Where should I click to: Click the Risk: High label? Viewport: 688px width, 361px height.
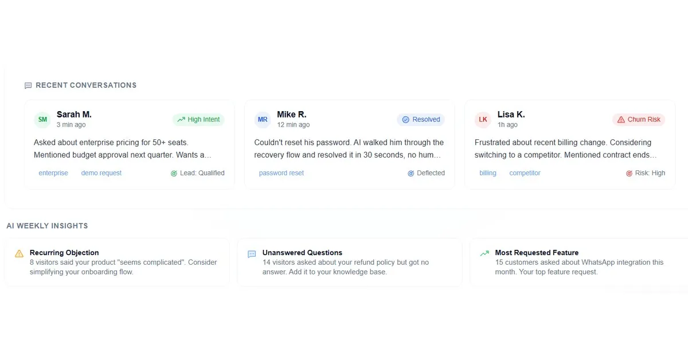click(x=650, y=173)
